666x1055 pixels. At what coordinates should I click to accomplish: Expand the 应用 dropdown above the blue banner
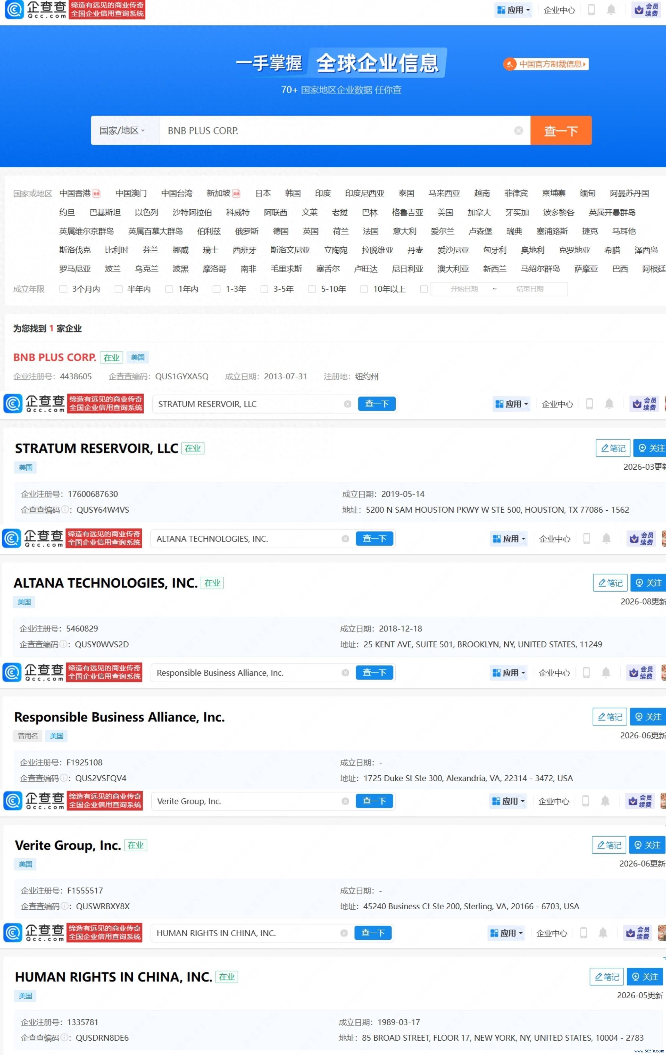(513, 10)
